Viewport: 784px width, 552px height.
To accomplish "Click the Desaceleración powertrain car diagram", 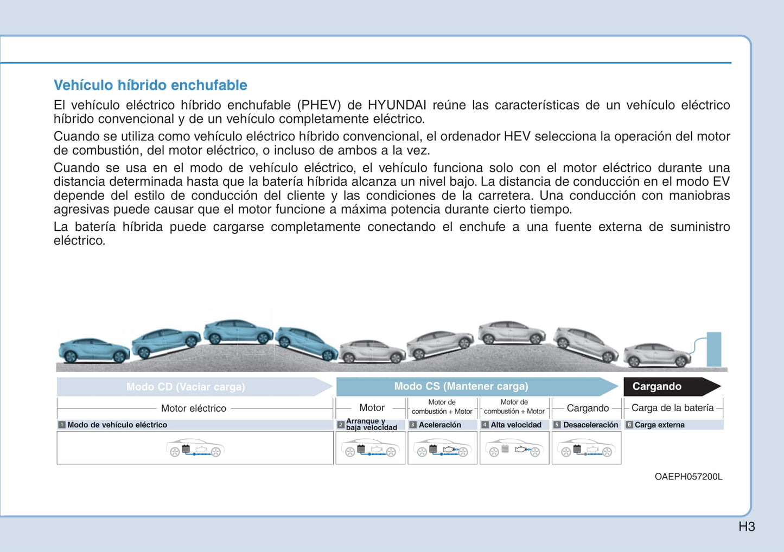I will 587,448.
